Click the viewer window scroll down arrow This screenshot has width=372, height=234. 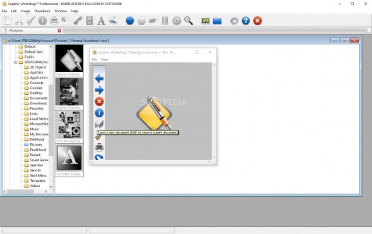point(214,157)
